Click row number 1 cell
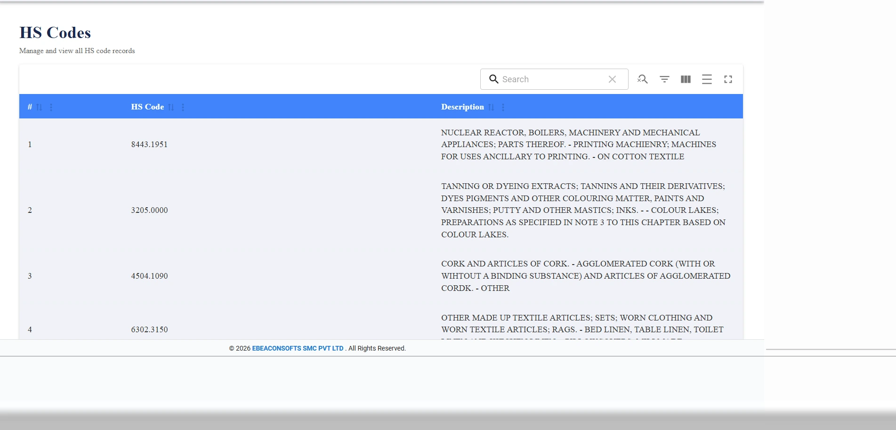 point(30,144)
